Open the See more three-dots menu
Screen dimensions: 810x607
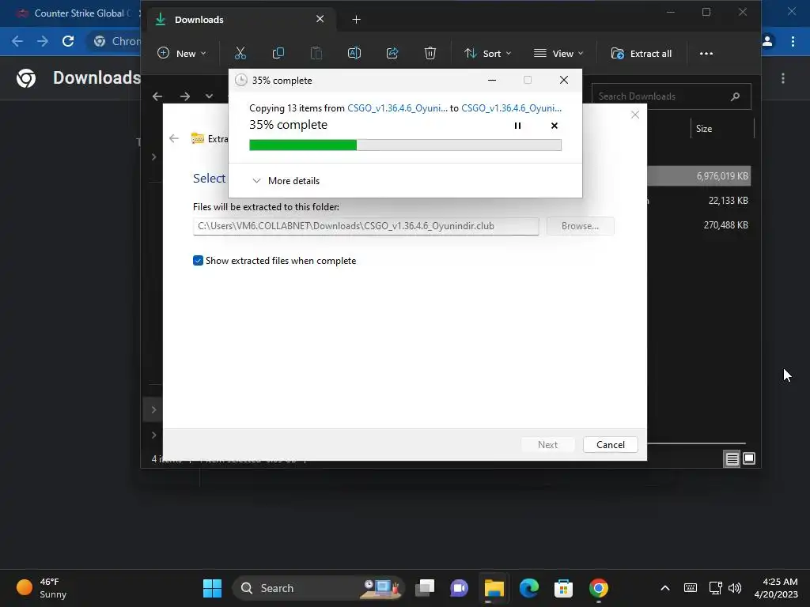[706, 53]
